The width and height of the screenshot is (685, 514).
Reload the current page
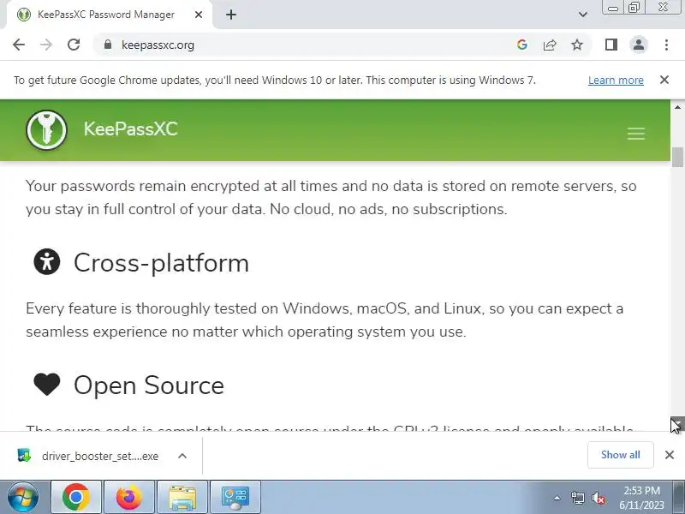(x=74, y=45)
